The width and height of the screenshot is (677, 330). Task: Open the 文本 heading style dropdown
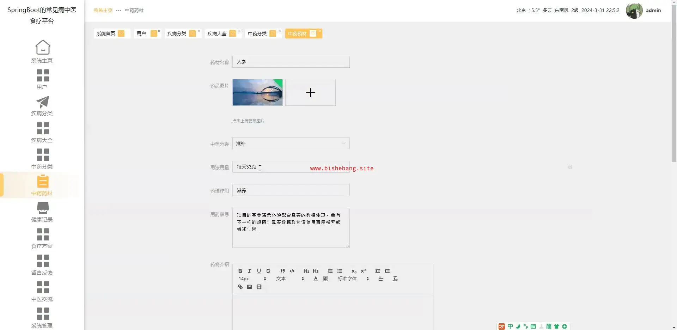coord(290,279)
